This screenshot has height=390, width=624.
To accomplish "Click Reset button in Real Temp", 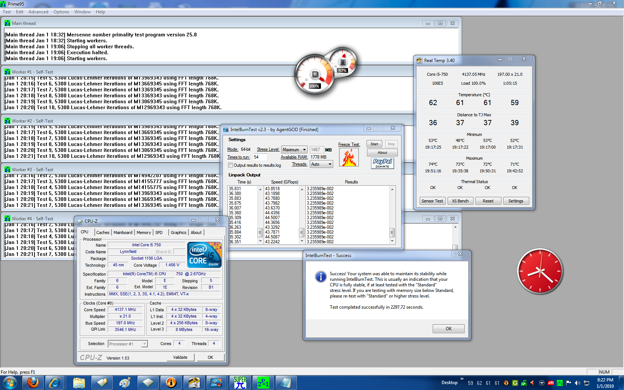I will (x=488, y=201).
